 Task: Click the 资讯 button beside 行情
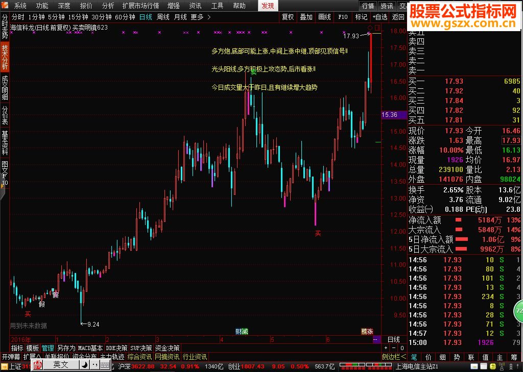[387, 6]
